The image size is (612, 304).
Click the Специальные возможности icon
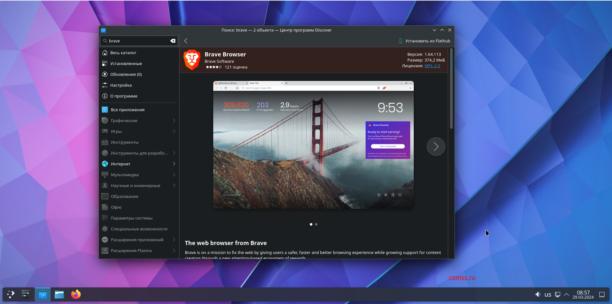[105, 229]
